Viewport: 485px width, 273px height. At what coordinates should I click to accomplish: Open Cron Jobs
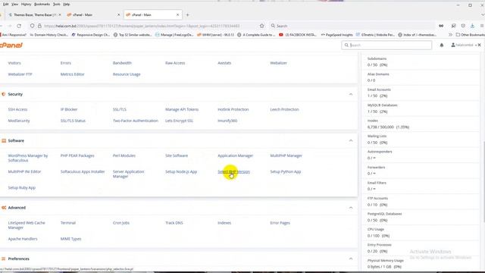121,223
